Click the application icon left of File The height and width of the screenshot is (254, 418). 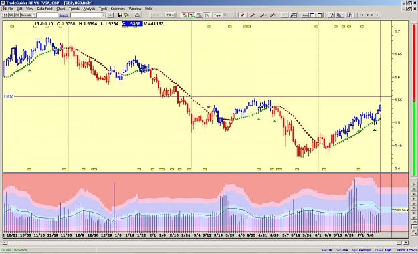[3, 9]
